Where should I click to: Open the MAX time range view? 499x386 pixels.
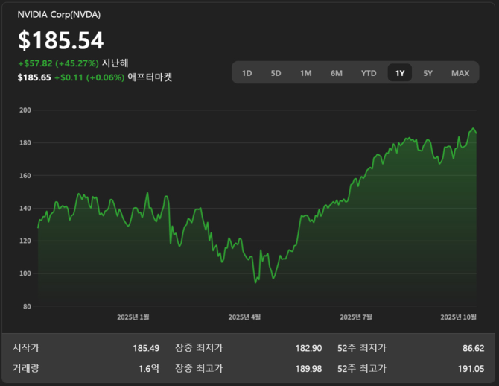coord(460,73)
